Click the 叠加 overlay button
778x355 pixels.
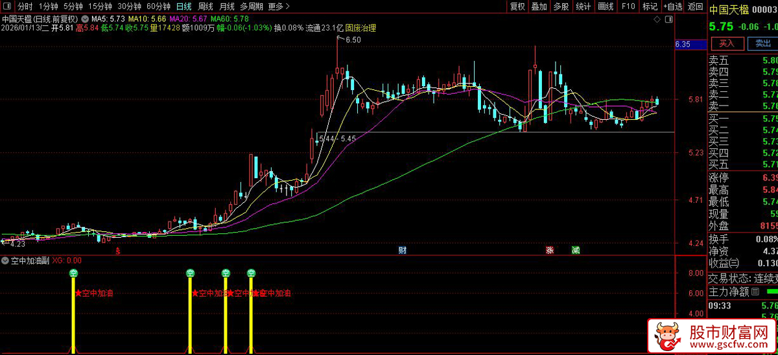[539, 6]
